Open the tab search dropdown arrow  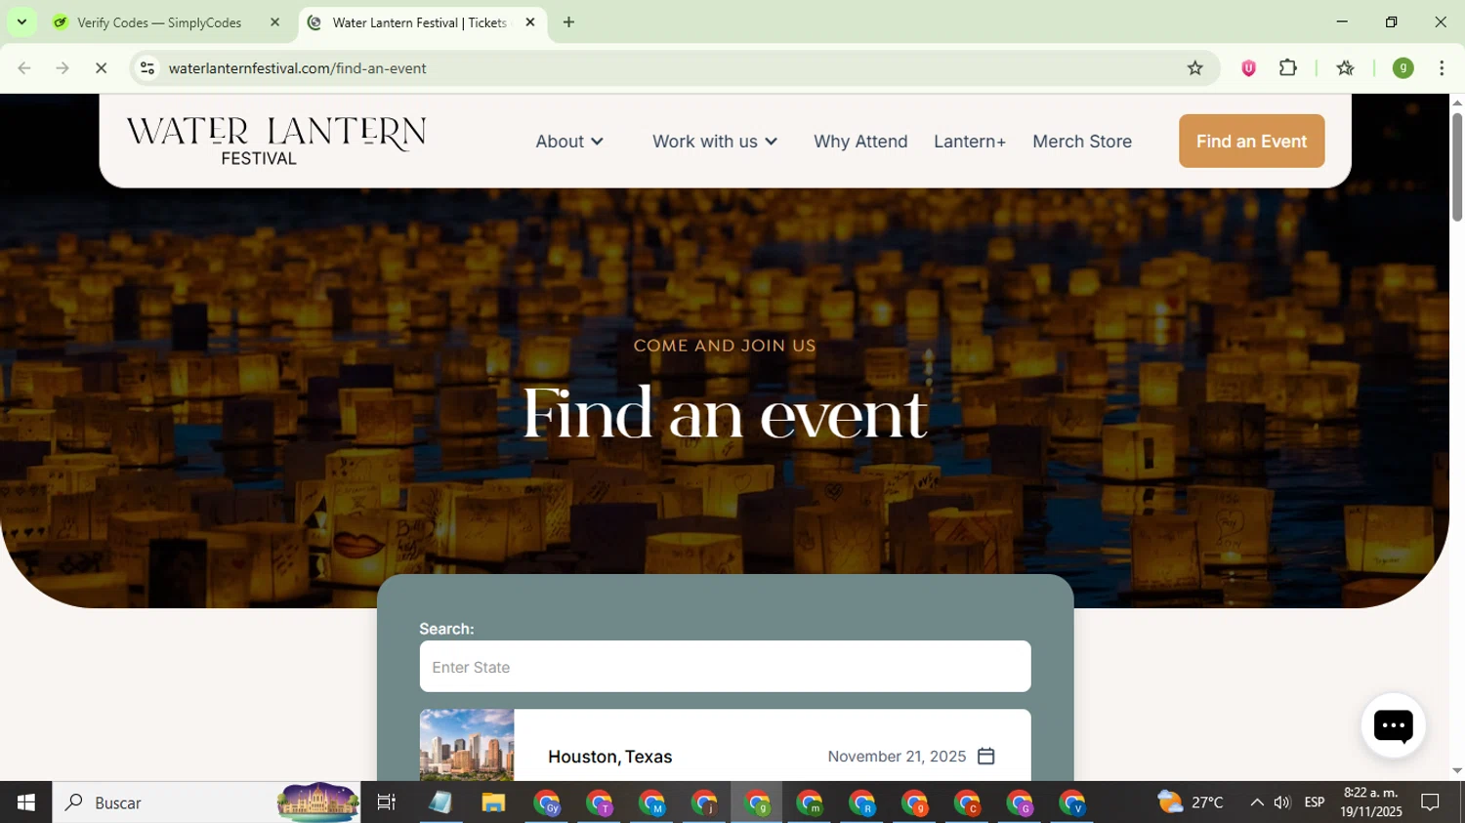[21, 22]
